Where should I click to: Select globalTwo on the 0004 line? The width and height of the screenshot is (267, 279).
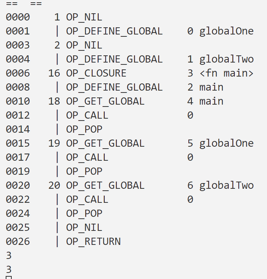[227, 59]
